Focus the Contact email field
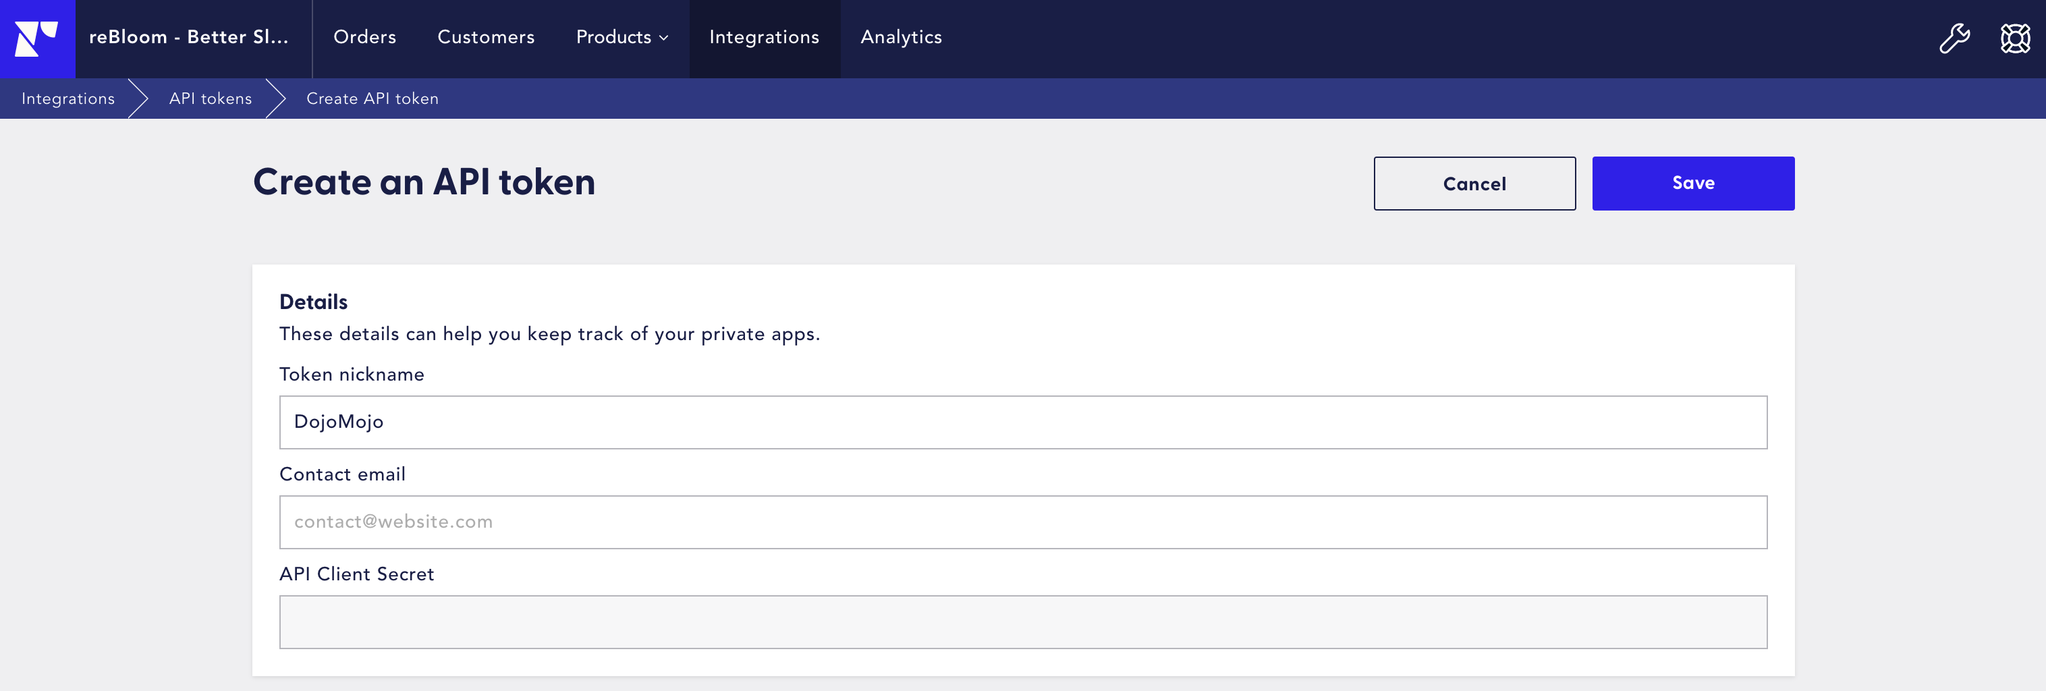Image resolution: width=2046 pixels, height=691 pixels. pos(1023,522)
